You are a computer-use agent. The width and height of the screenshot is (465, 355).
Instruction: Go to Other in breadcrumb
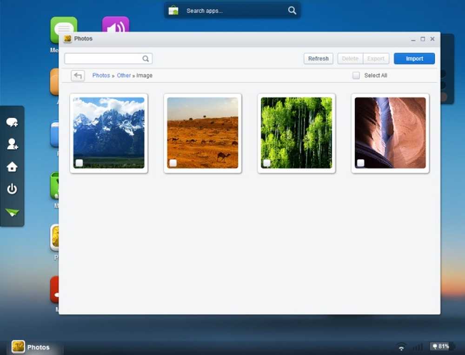124,76
